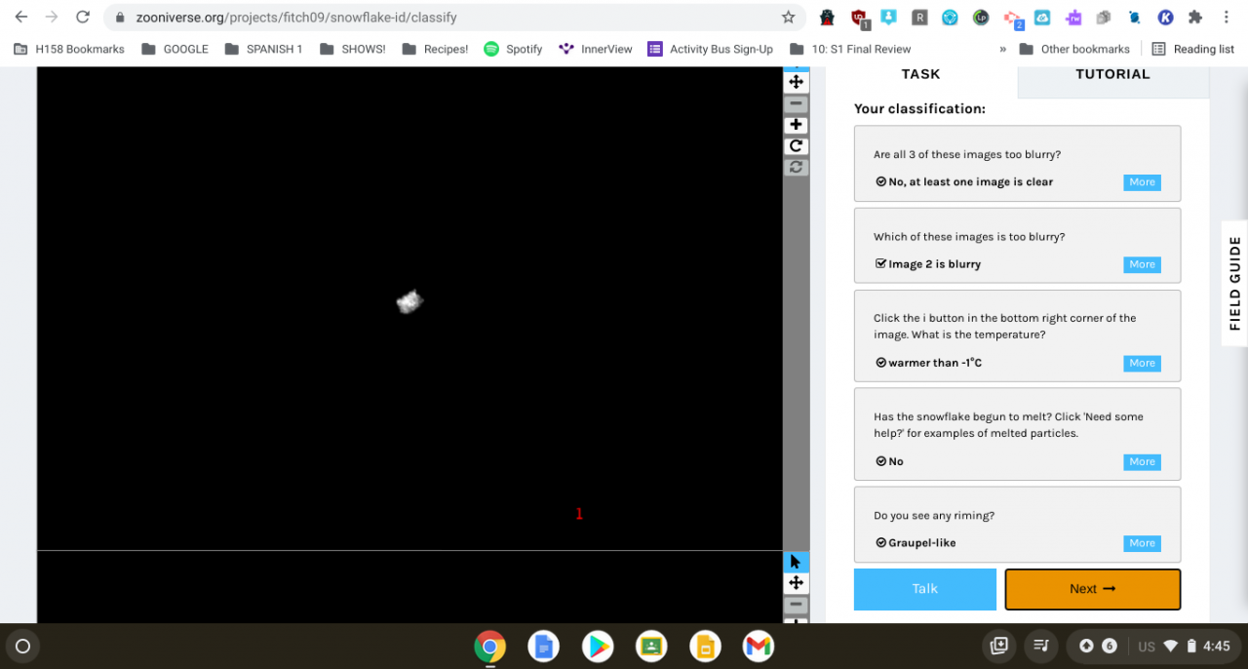The height and width of the screenshot is (669, 1248).
Task: Reset the upper image view
Action: point(797,168)
